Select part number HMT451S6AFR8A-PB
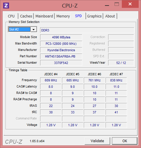The width and height of the screenshot is (141, 148). point(61,56)
